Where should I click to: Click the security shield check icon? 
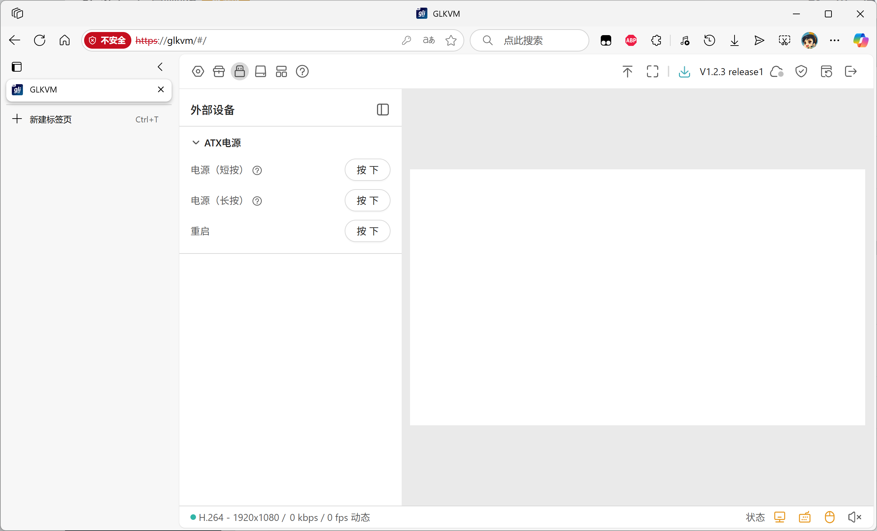pos(801,72)
